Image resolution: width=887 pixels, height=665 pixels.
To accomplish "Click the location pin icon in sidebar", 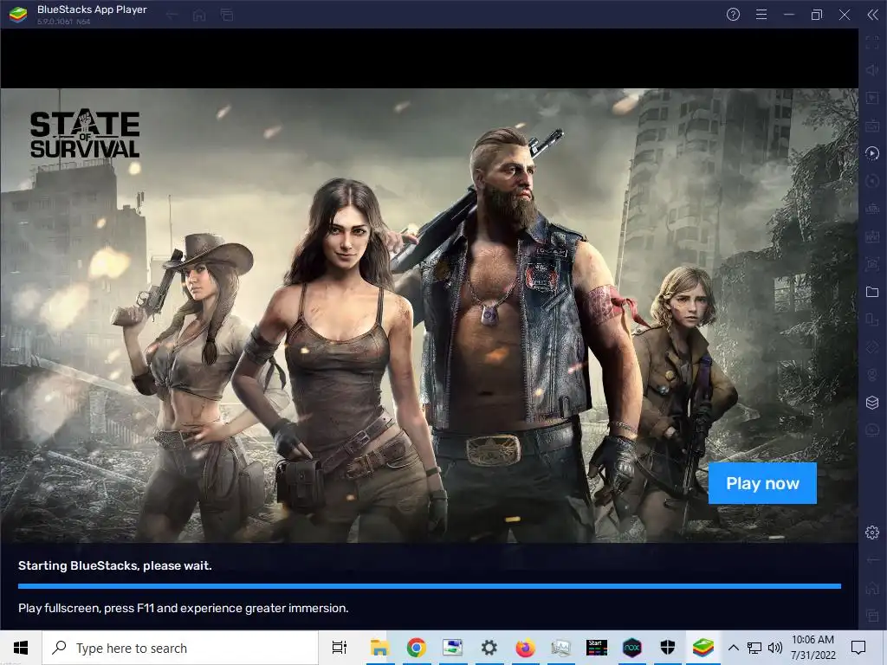I will point(871,375).
